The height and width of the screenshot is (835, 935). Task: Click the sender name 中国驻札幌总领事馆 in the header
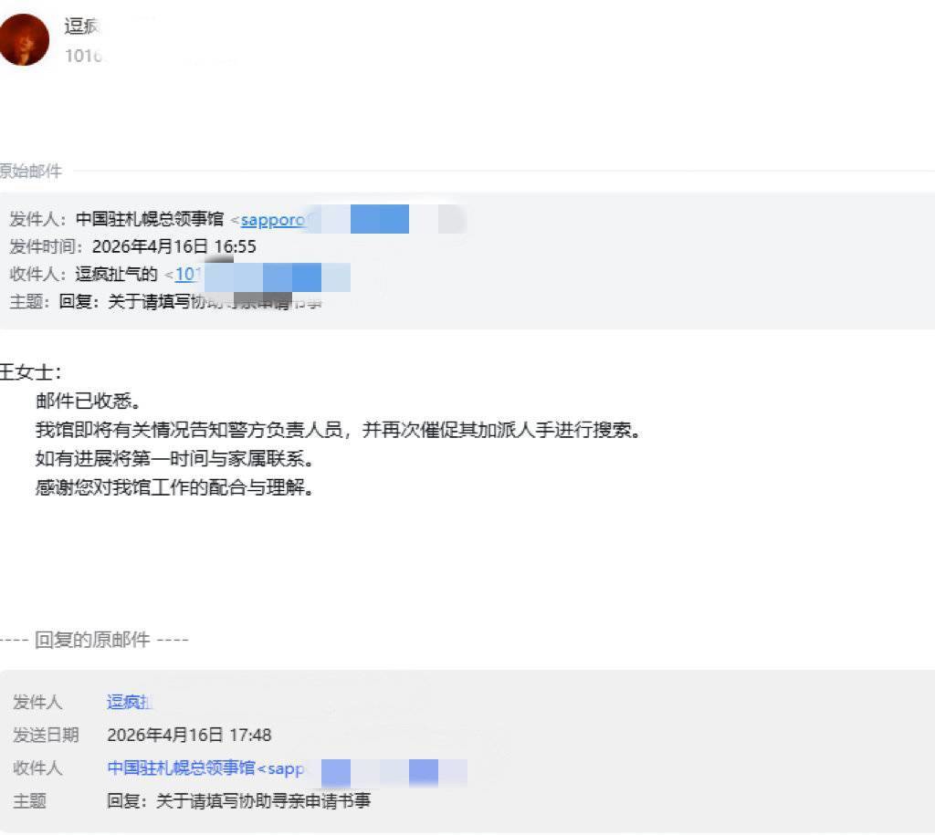[150, 219]
